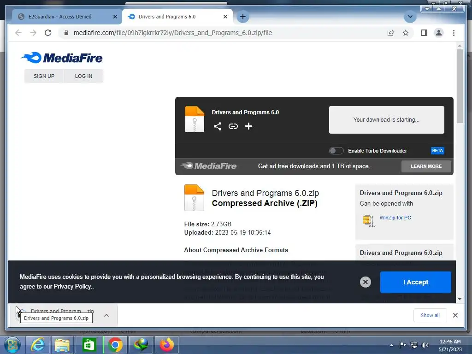Click the address bar URL
Image resolution: width=472 pixels, height=354 pixels.
tap(172, 33)
